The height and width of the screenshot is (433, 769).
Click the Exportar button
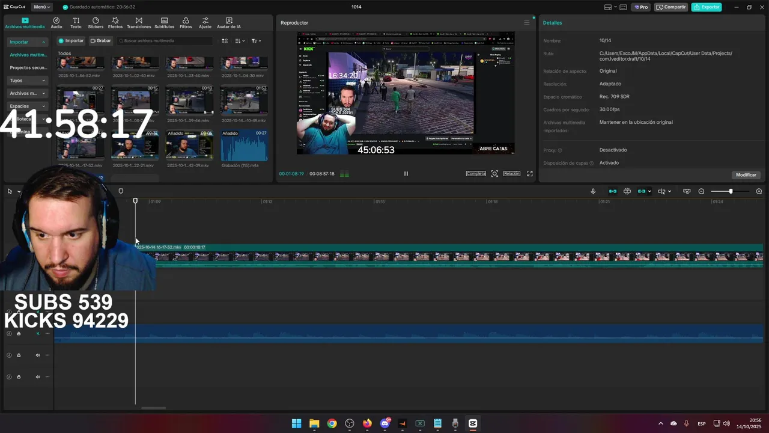(707, 7)
